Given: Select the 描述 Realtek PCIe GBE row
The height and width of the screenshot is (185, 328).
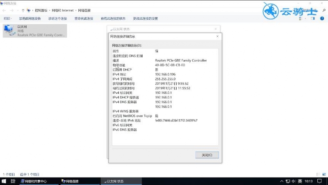Looking at the screenshot, I should (x=165, y=60).
